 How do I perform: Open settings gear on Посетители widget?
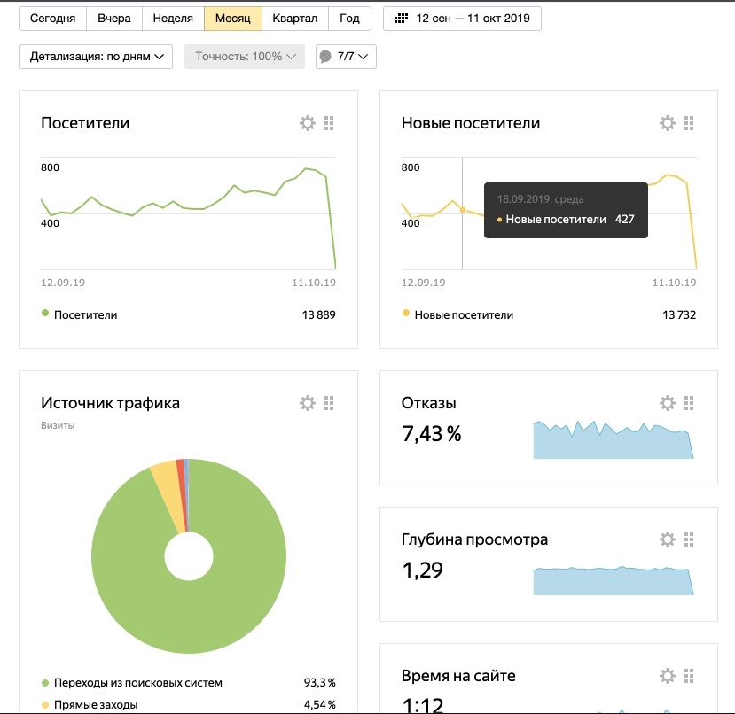pyautogui.click(x=308, y=123)
